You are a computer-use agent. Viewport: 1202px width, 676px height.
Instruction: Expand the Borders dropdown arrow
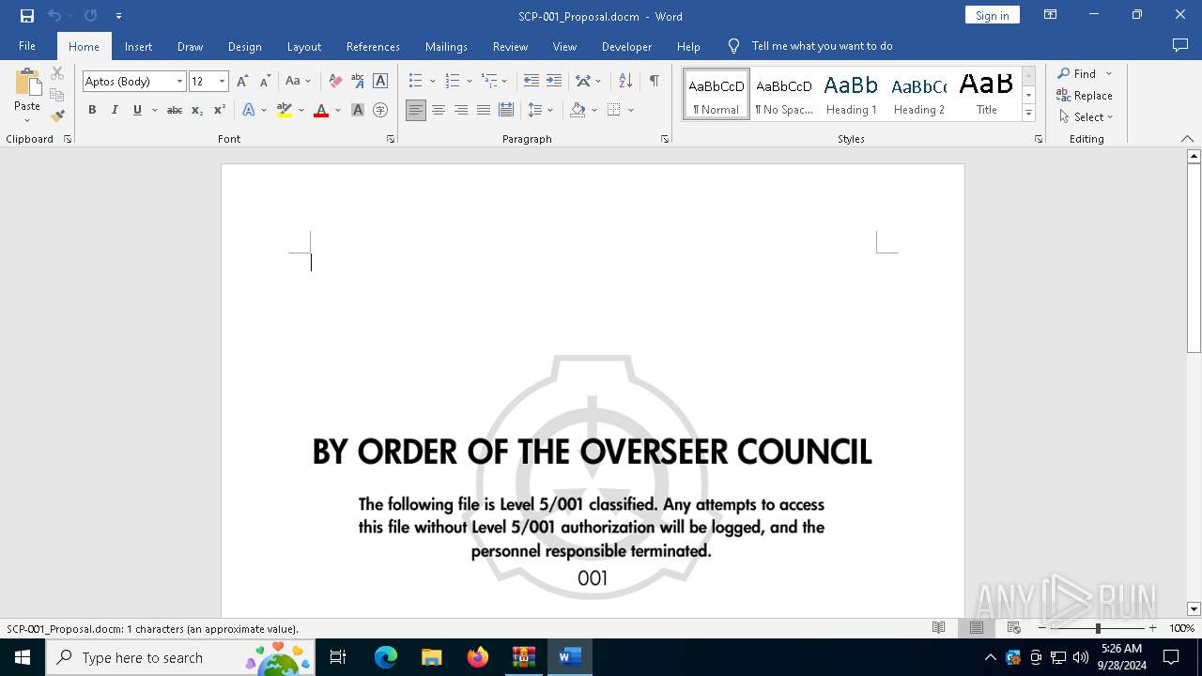click(x=631, y=110)
